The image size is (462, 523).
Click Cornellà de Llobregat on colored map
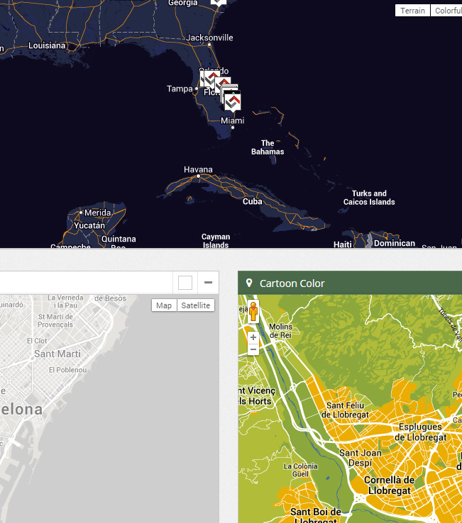[387, 485]
